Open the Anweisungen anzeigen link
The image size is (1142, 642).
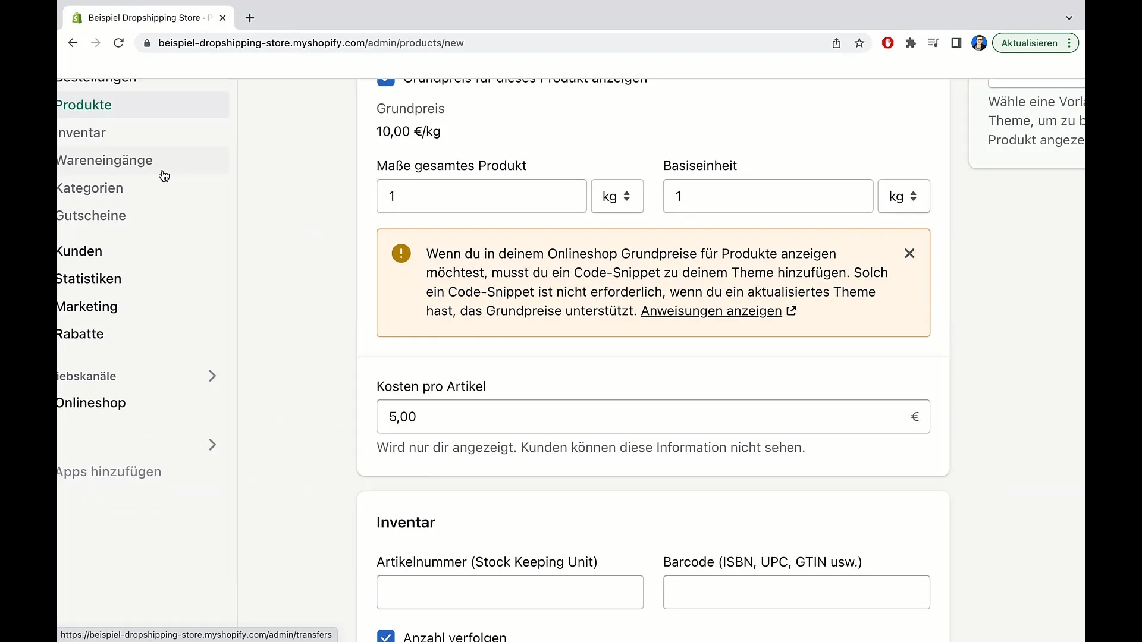click(711, 311)
